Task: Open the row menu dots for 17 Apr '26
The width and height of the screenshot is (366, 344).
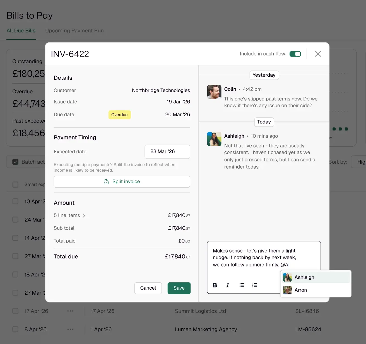Action: tap(70, 311)
